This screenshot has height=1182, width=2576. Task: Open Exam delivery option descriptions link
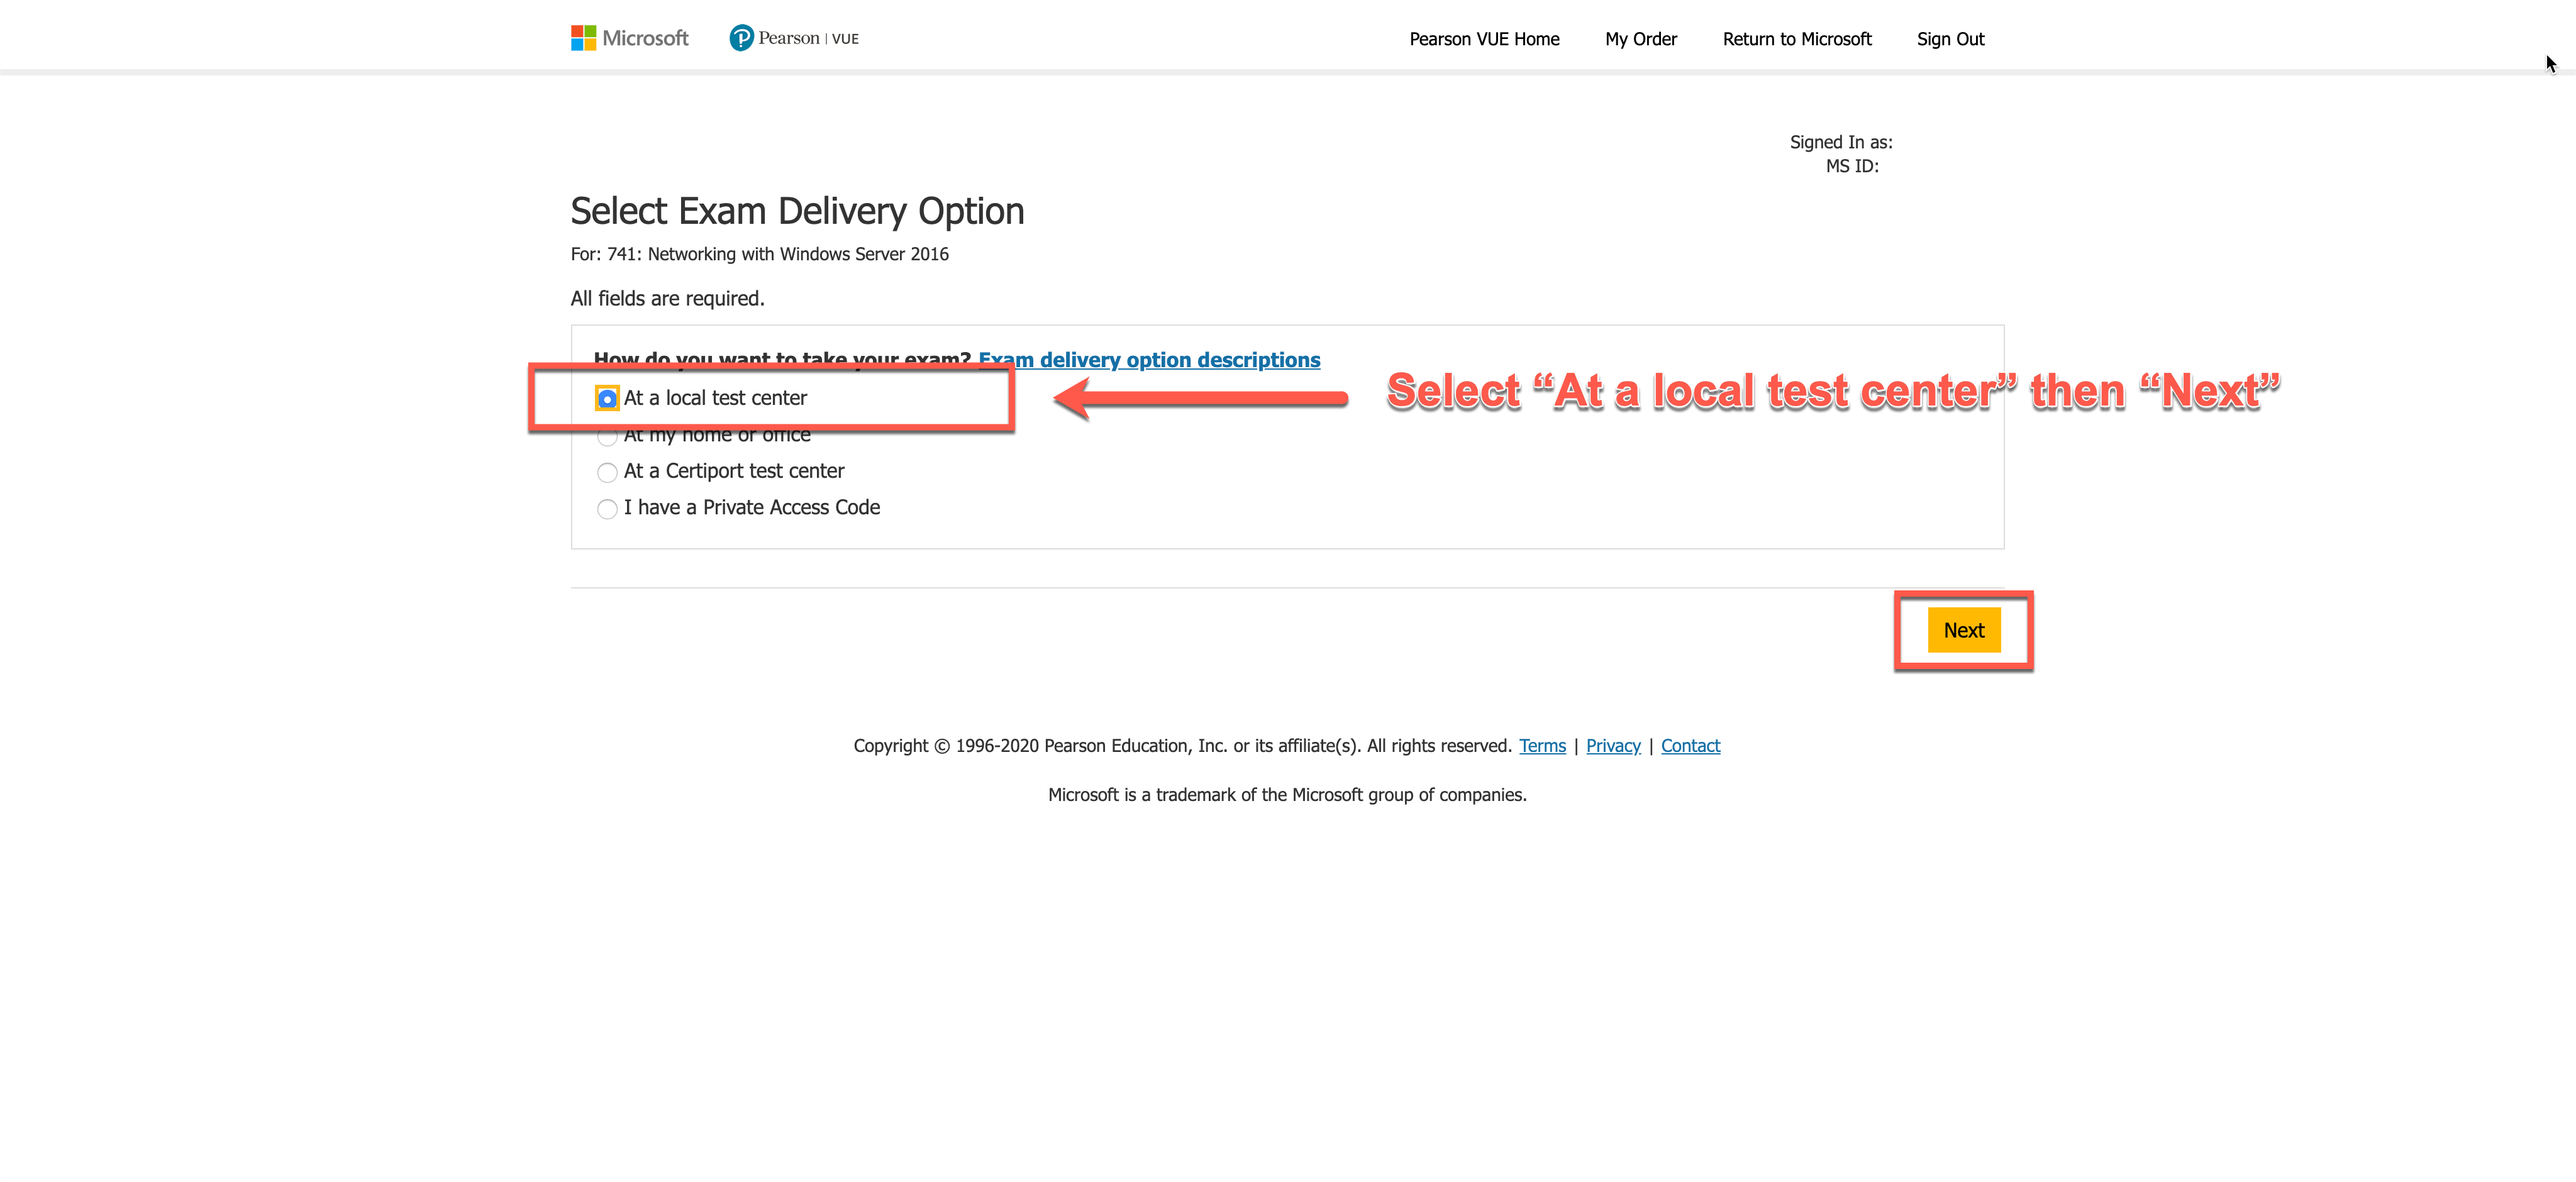[1150, 358]
